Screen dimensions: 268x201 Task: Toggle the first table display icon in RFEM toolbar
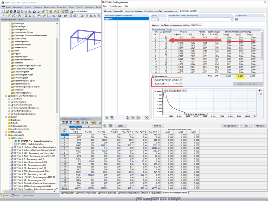click(x=63, y=11)
